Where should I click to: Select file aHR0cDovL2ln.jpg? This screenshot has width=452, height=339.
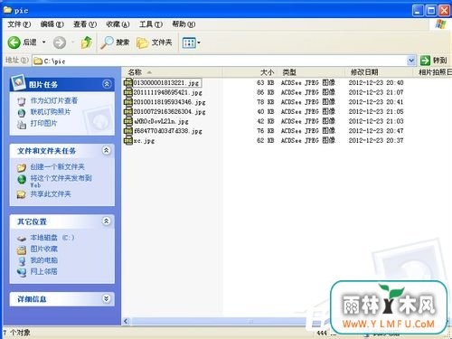pos(161,121)
